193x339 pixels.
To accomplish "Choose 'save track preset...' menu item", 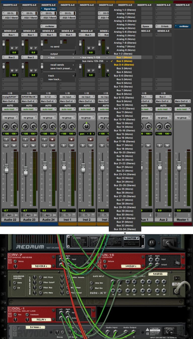I will click(61, 68).
